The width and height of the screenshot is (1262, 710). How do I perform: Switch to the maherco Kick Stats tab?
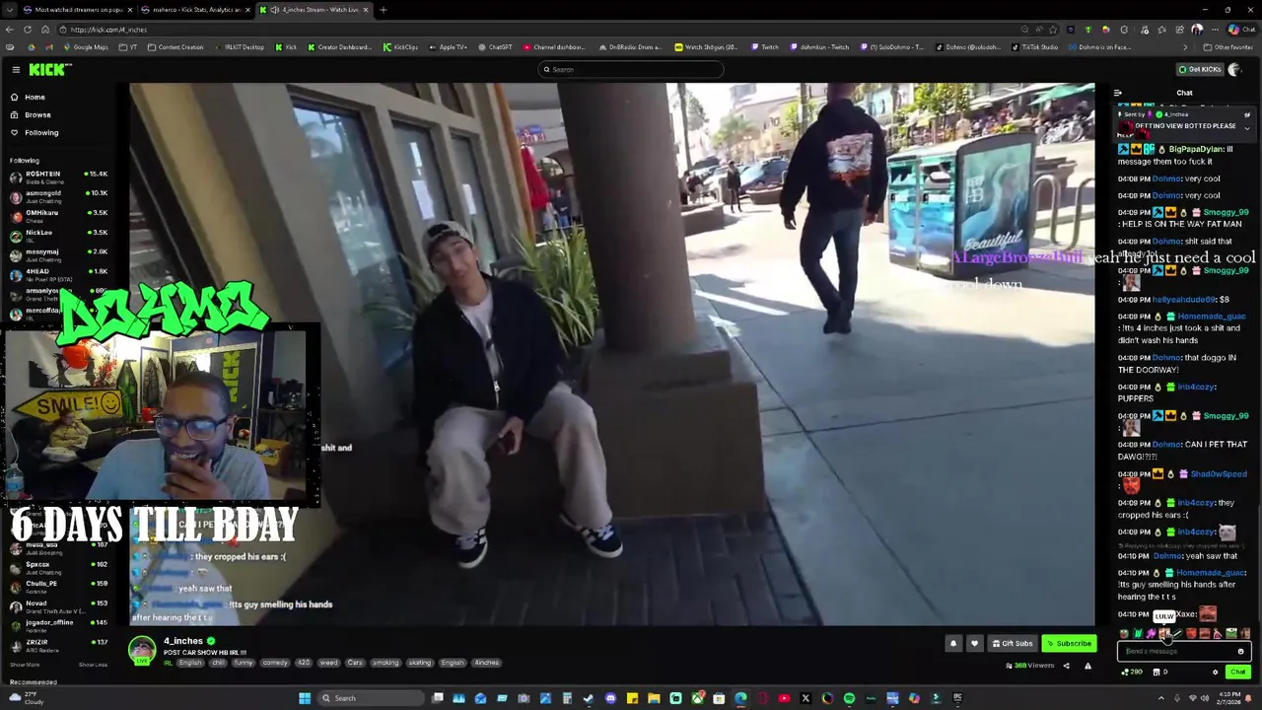[x=193, y=10]
